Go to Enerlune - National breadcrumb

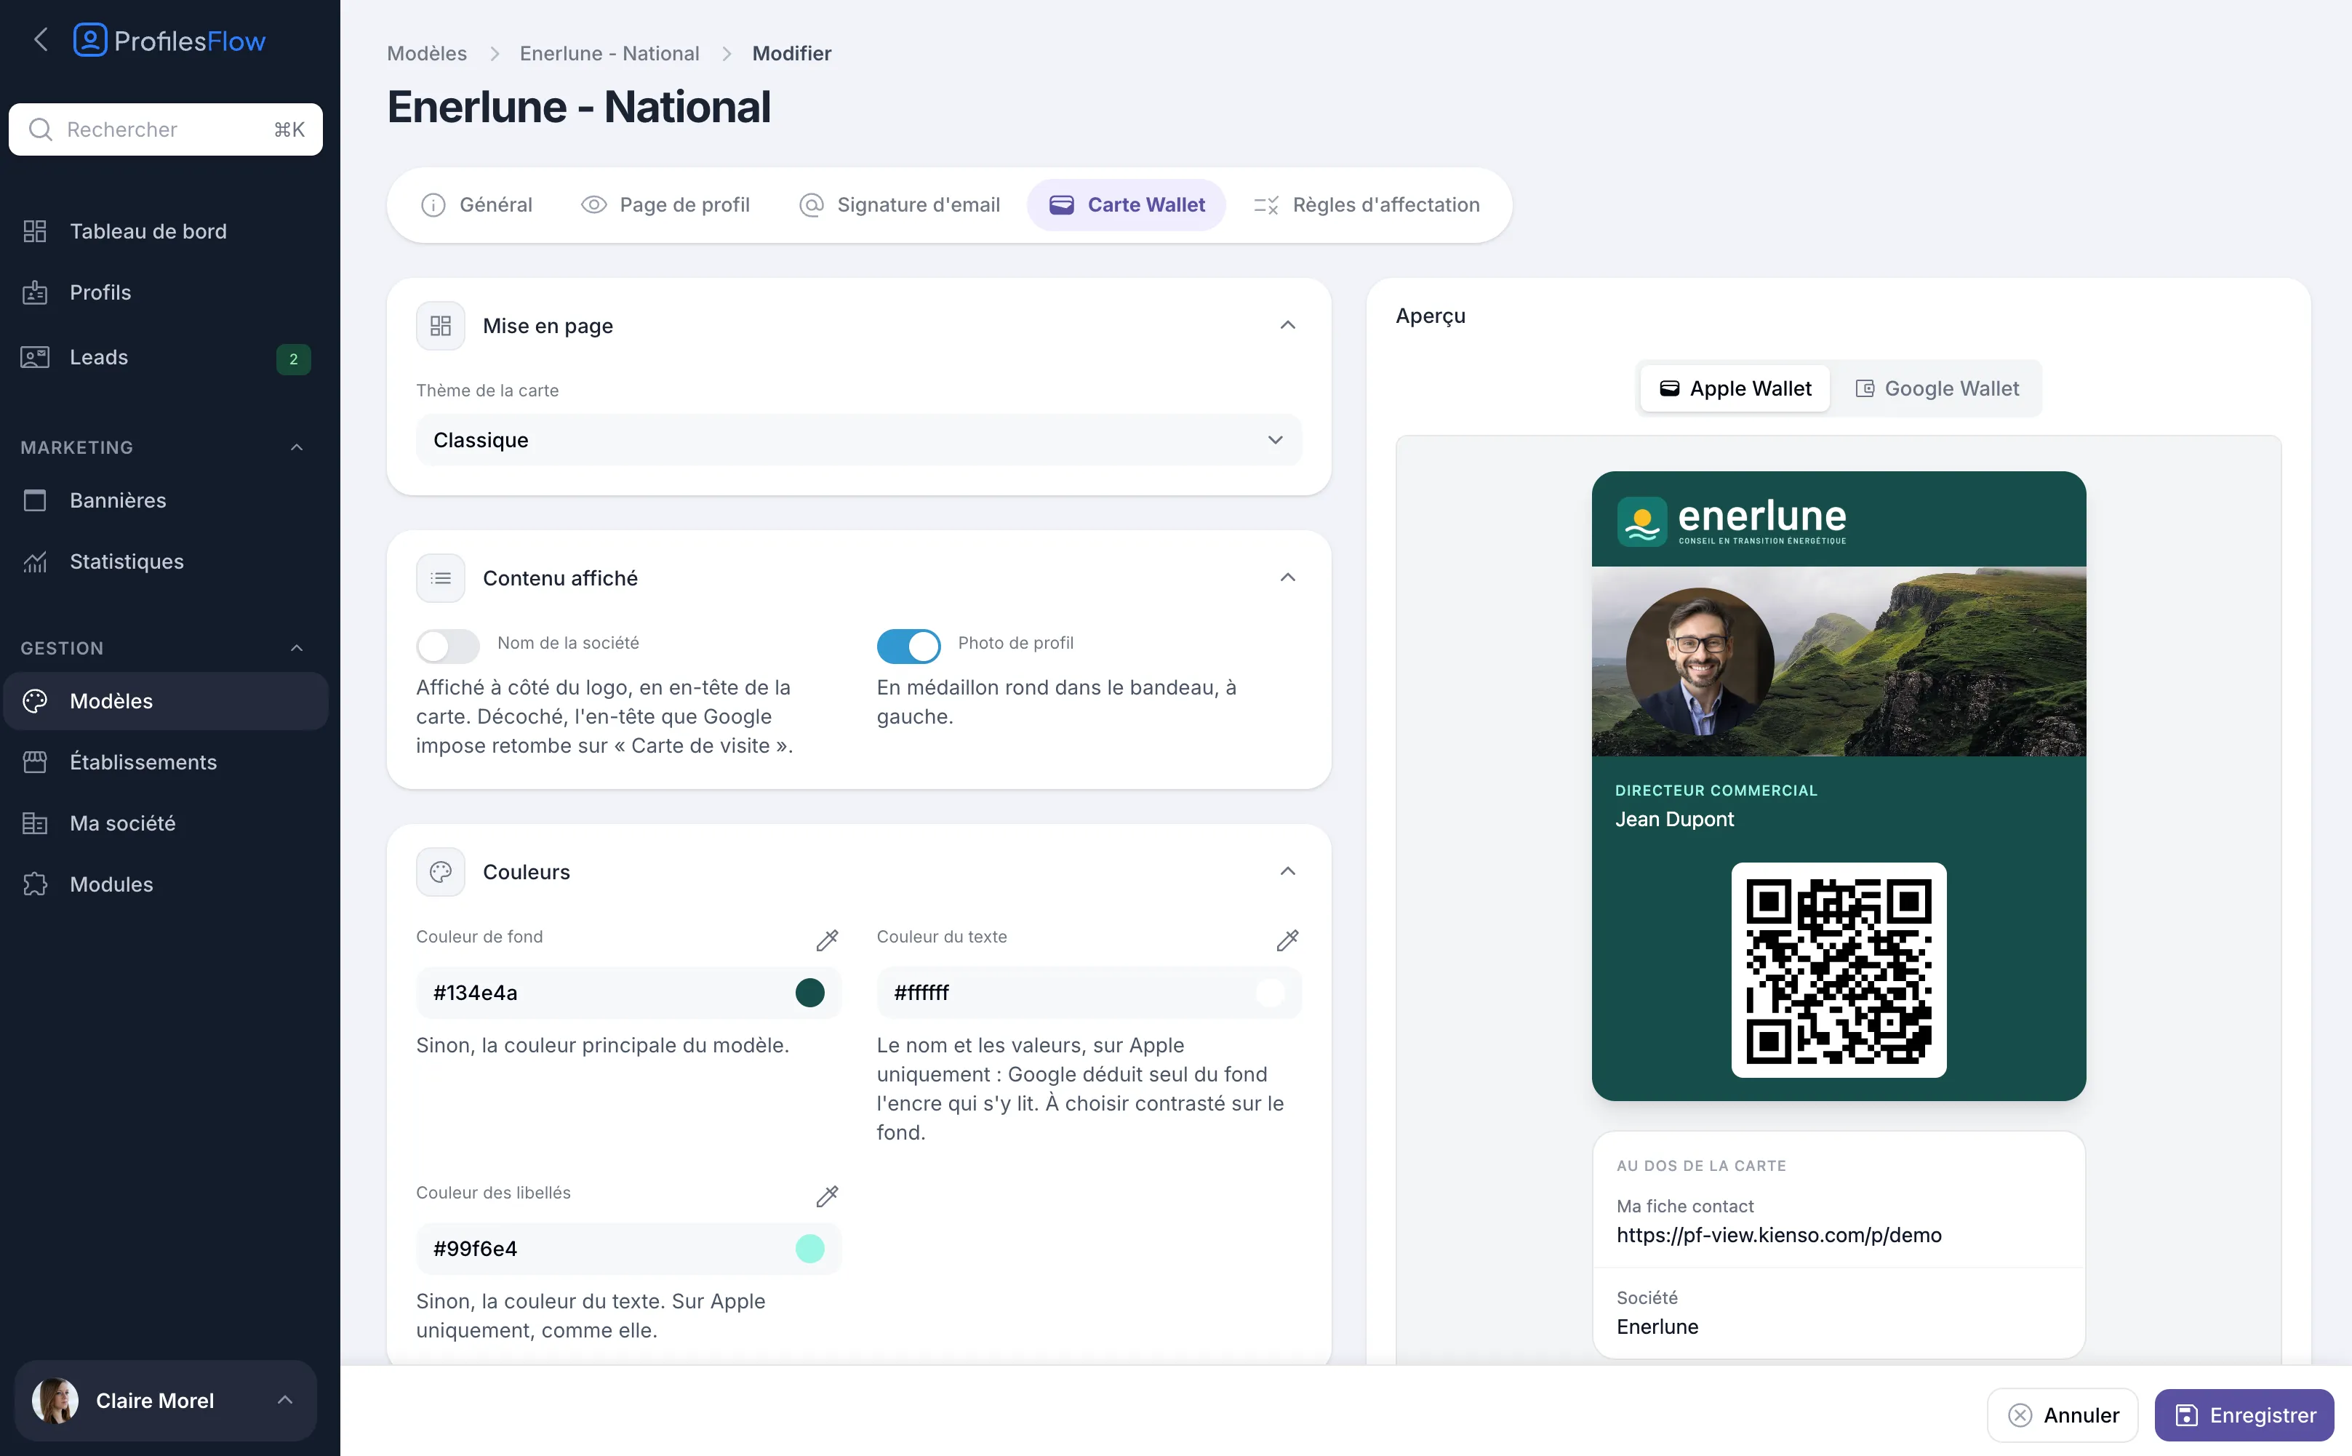pyautogui.click(x=609, y=53)
